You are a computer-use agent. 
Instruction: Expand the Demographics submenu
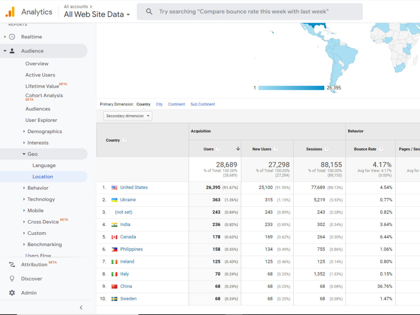pos(24,131)
